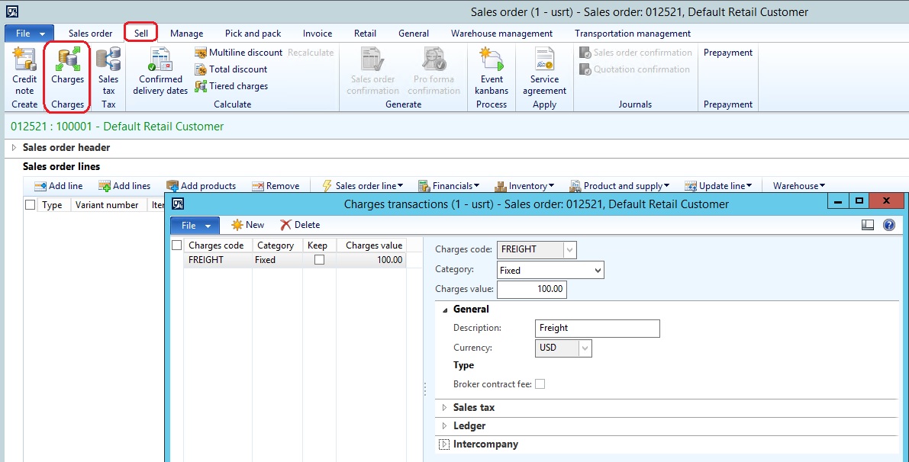
Task: Open the Warehouse management tab
Action: coord(501,33)
